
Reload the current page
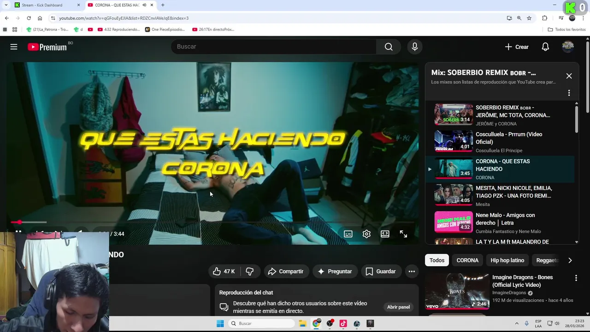pyautogui.click(x=29, y=18)
